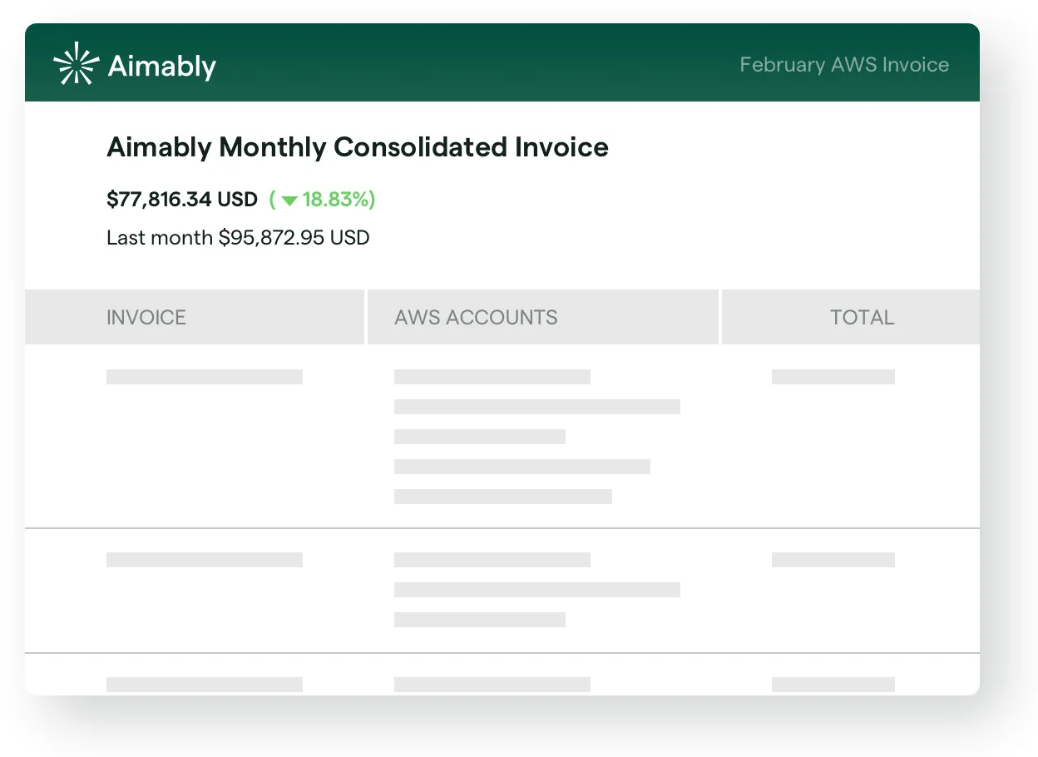Click the Aimably Monthly Consolidated Invoice title
The height and width of the screenshot is (757, 1038).
click(x=358, y=147)
